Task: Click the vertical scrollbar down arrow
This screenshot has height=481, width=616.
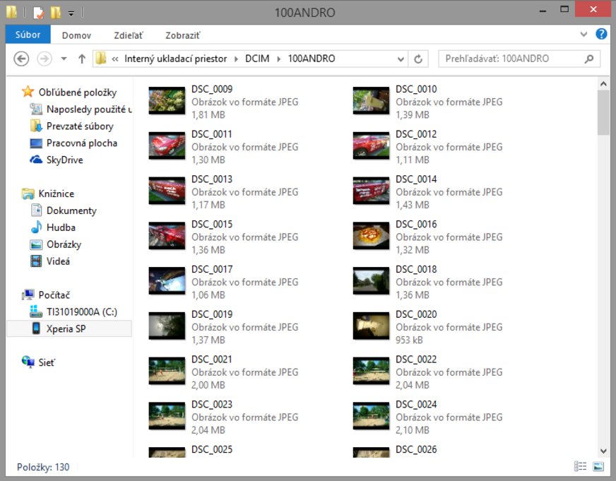Action: [603, 451]
